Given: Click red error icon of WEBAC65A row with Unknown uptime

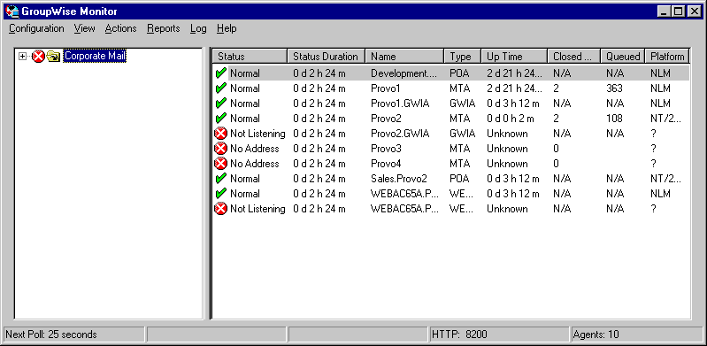Looking at the screenshot, I should pyautogui.click(x=220, y=209).
